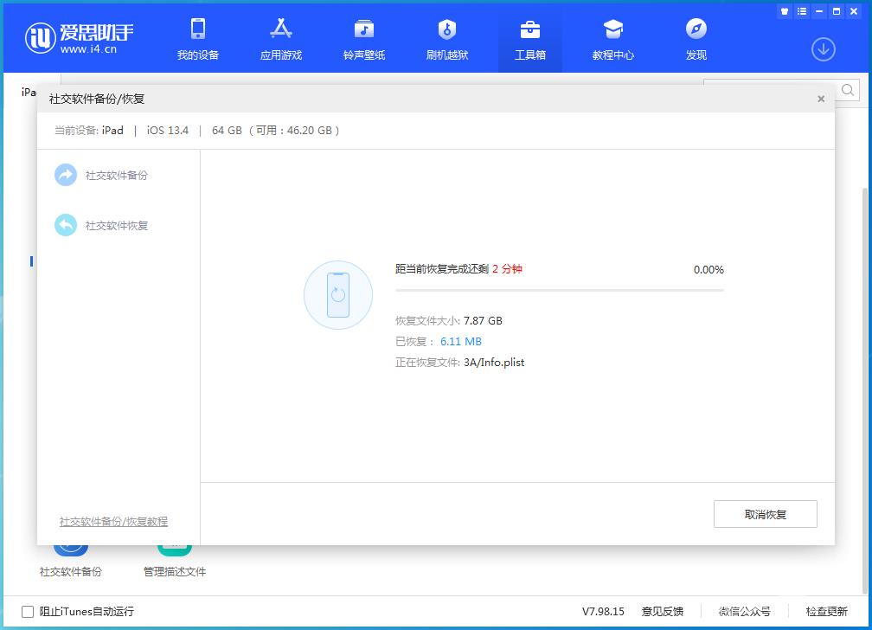Close the 社交软件备份/恢复 dialog
This screenshot has width=872, height=630.
click(820, 99)
